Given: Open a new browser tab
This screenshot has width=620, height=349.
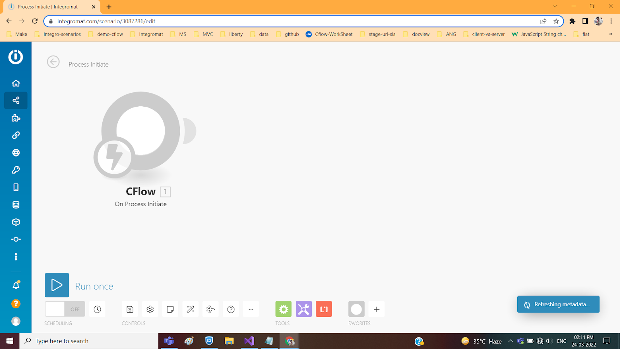Looking at the screenshot, I should pos(109,7).
